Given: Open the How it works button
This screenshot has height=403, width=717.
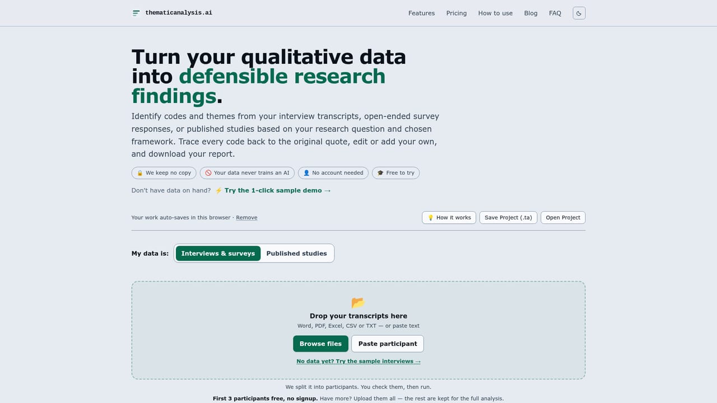Looking at the screenshot, I should click(x=449, y=218).
